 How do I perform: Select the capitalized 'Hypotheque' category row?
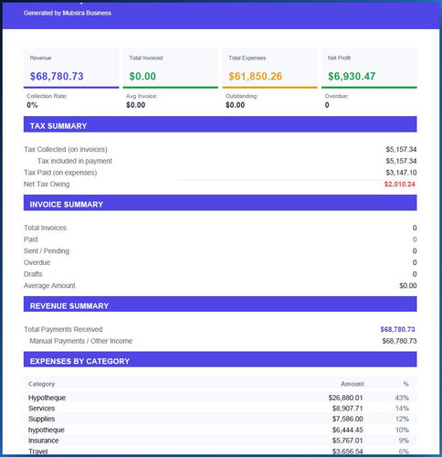[x=220, y=398]
